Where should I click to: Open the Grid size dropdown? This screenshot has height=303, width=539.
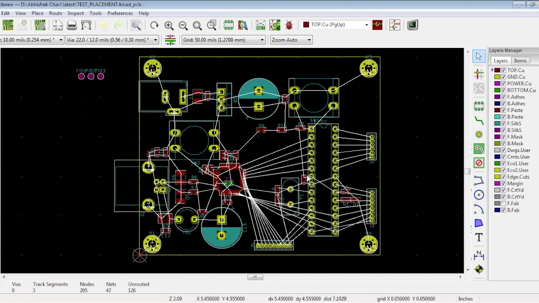coord(261,40)
